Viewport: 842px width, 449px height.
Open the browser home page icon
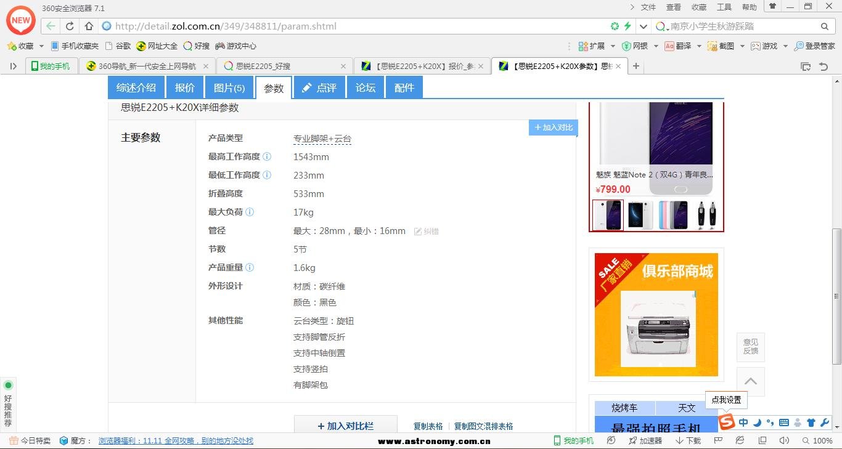pyautogui.click(x=89, y=26)
